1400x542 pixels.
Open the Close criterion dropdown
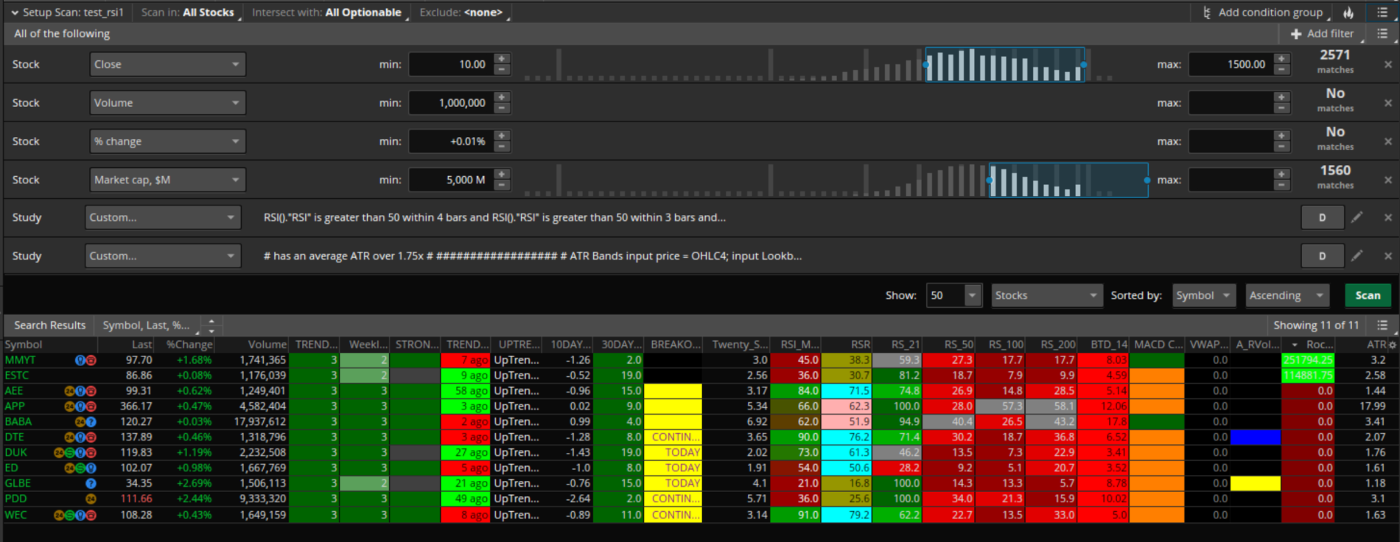click(168, 64)
